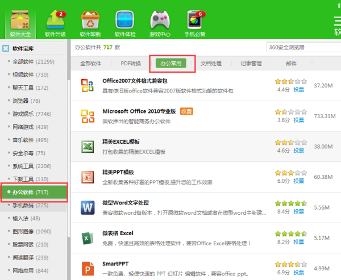Click the Office2007文件格式兼容包 app icon

[x=88, y=85]
